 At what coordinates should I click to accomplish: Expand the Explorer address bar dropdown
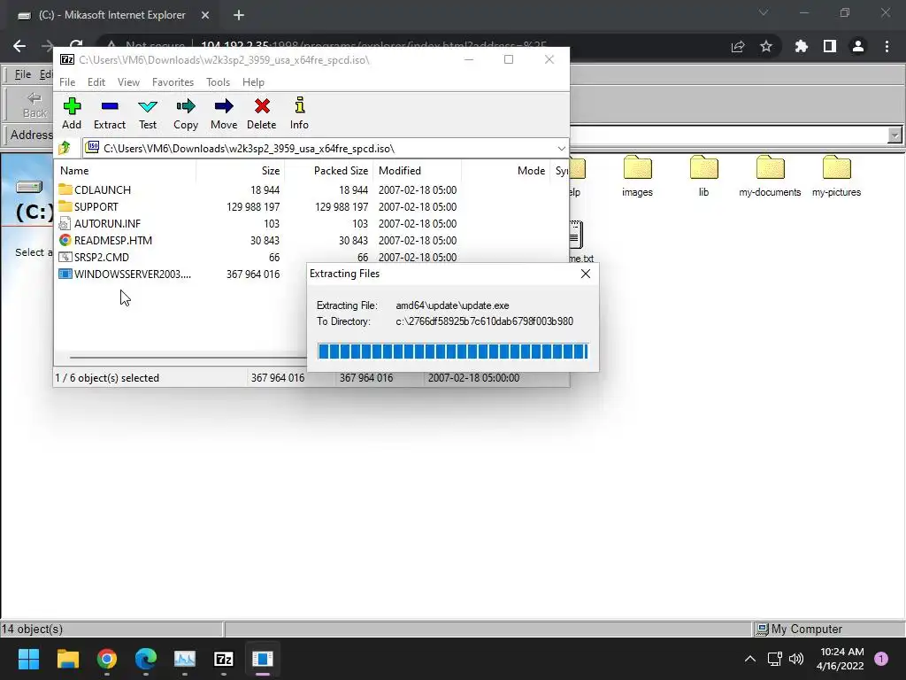[x=894, y=135]
